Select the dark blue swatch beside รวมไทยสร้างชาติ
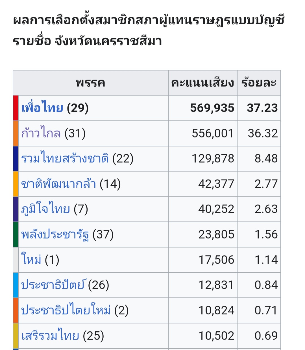The height and width of the screenshot is (350, 305). (x=16, y=159)
